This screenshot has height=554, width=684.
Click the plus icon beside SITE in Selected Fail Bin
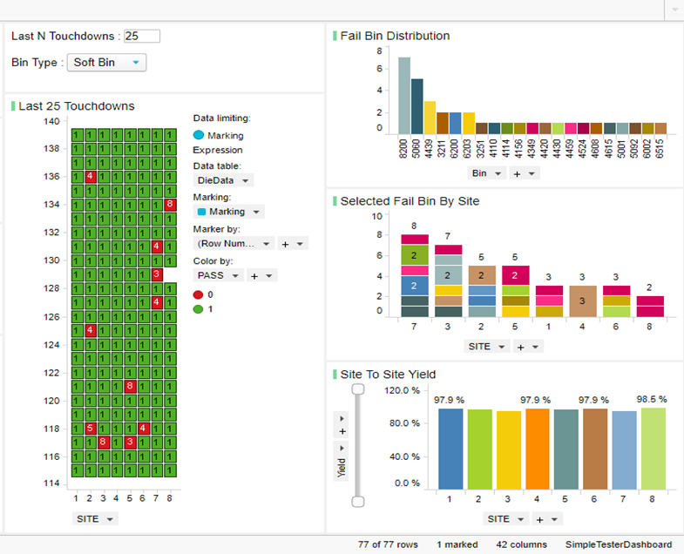coord(520,347)
